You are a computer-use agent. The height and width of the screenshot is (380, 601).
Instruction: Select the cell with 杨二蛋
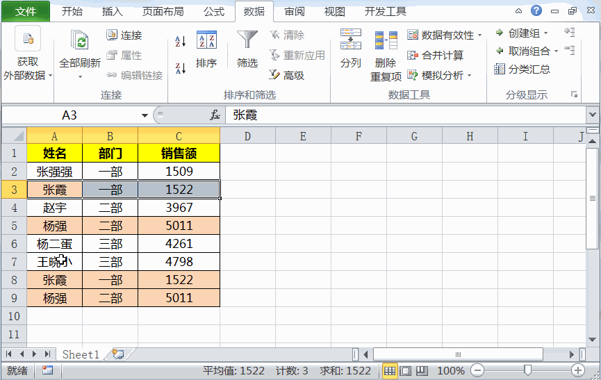point(54,244)
